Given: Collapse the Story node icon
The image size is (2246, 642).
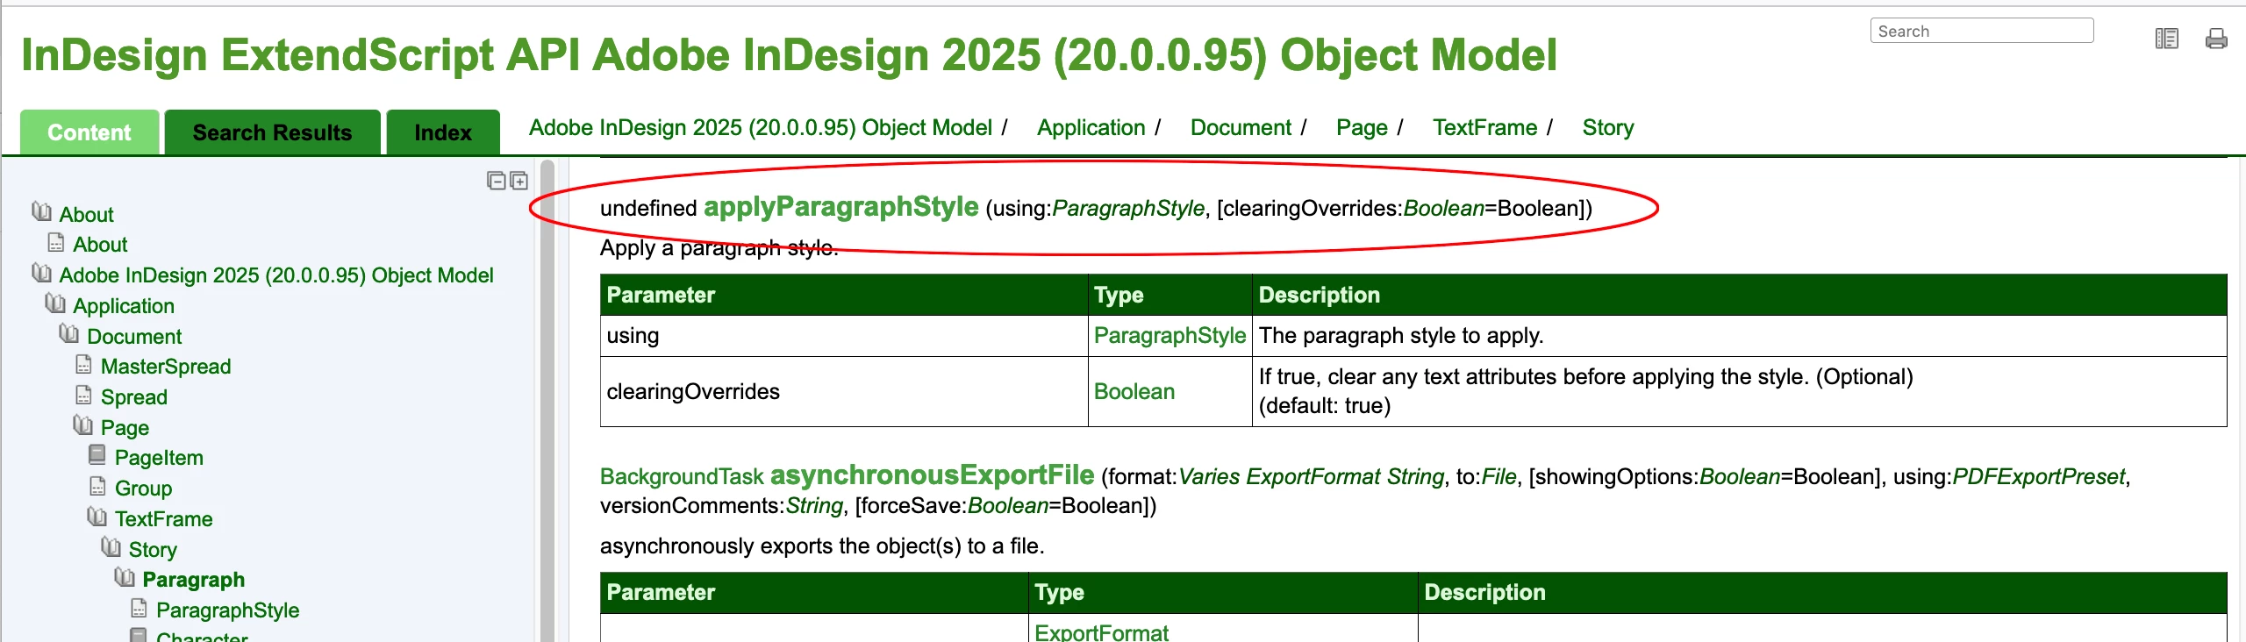Looking at the screenshot, I should pos(111,548).
